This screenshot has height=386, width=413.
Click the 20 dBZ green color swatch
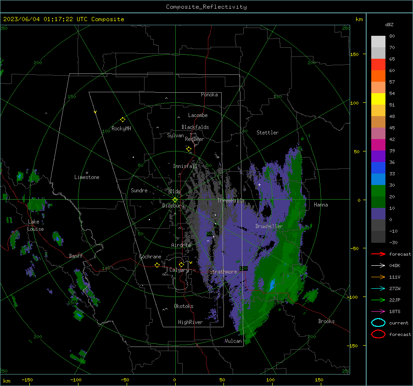coord(378,191)
